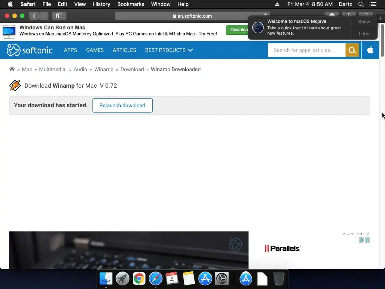Go to Softonic homepage via logo
The height and width of the screenshot is (289, 385).
(x=29, y=50)
